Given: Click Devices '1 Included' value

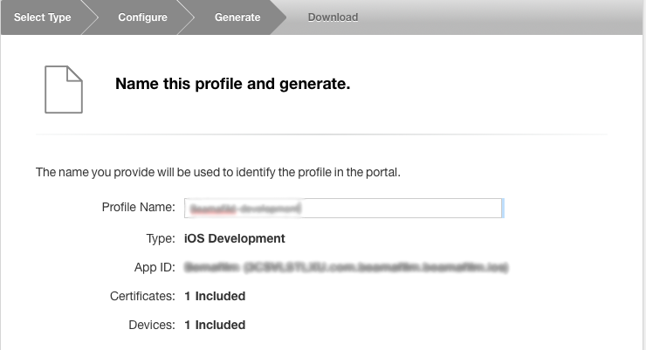Looking at the screenshot, I should [215, 325].
